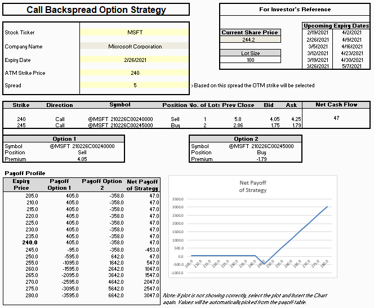The width and height of the screenshot is (374, 308).
Task: Select upcoming expiry date 3/19/2021
Action: tap(318, 60)
